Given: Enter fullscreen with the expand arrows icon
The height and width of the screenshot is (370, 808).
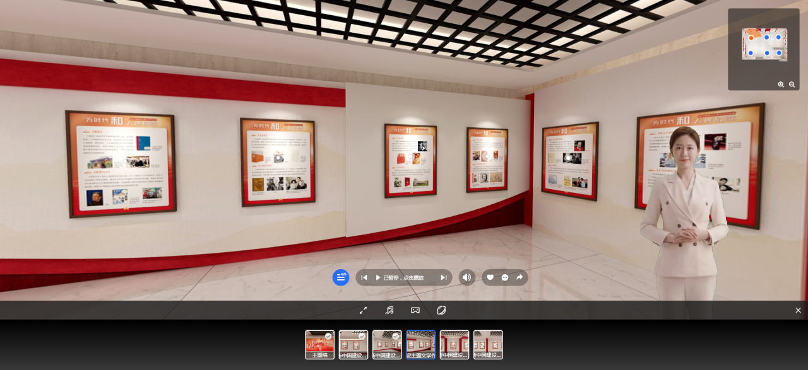Looking at the screenshot, I should tap(363, 310).
